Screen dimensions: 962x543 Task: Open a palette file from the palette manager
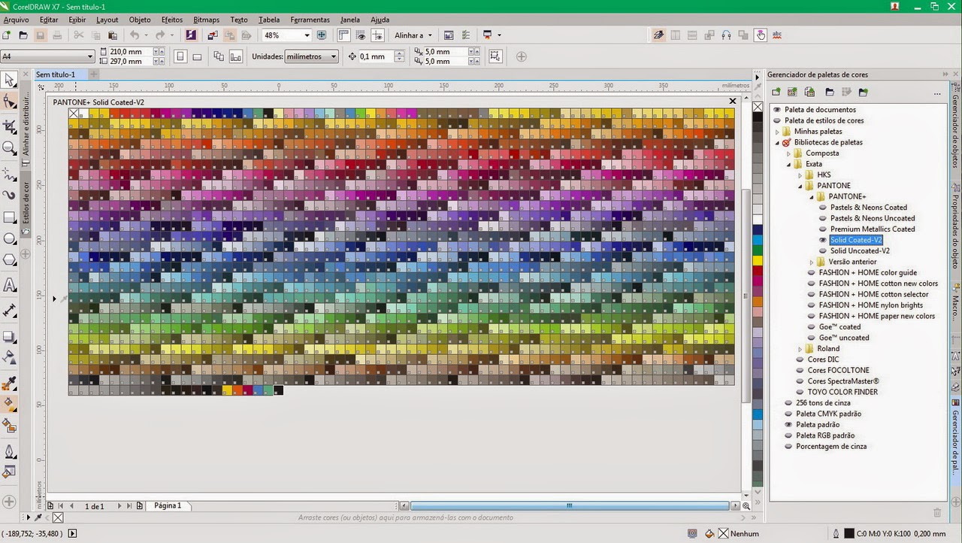829,92
